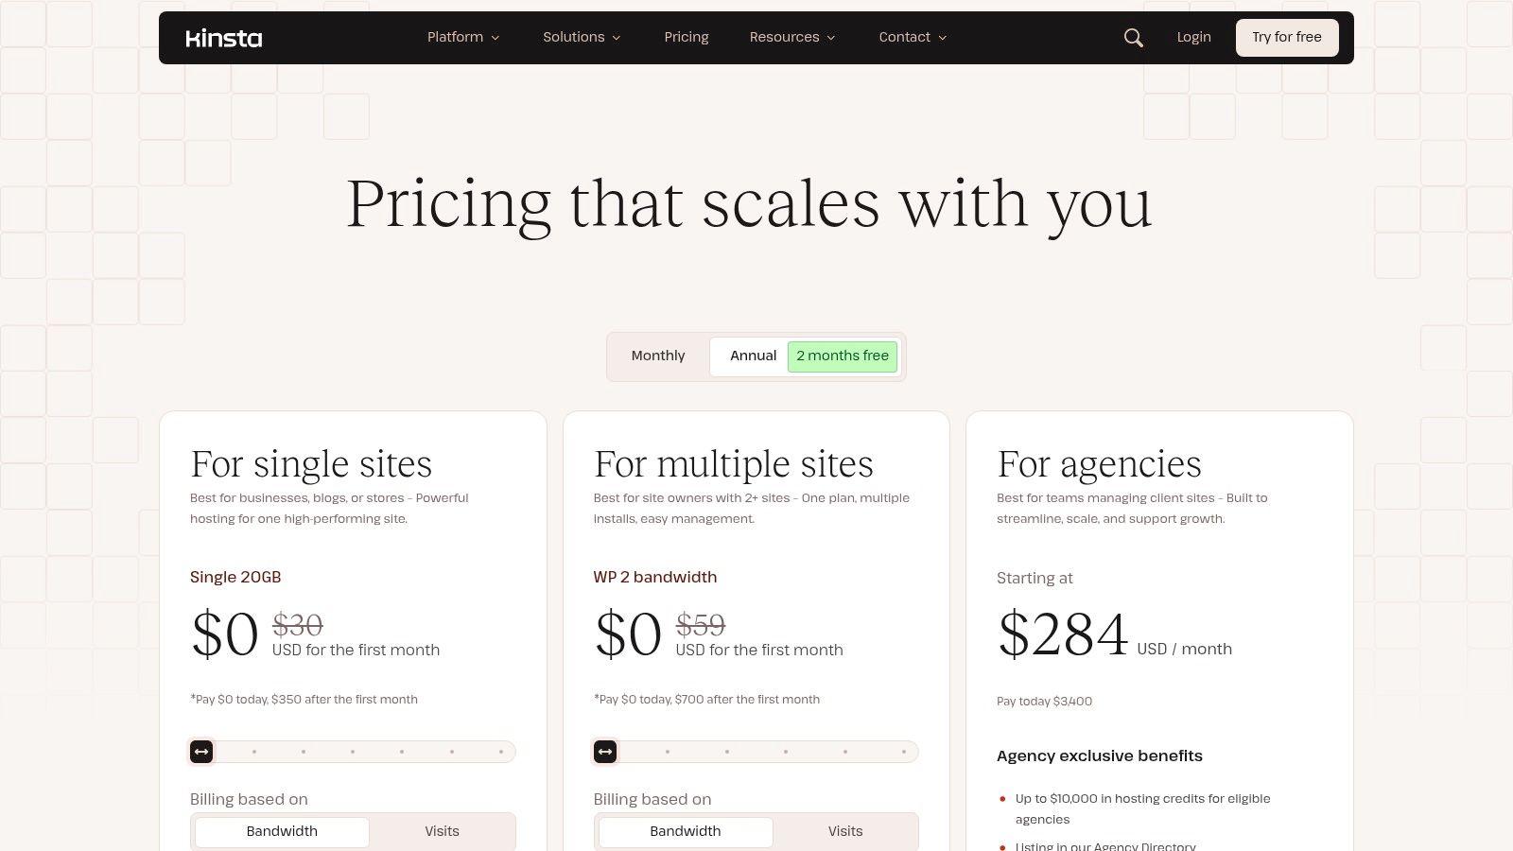Click the Kinsta logo

pyautogui.click(x=223, y=38)
